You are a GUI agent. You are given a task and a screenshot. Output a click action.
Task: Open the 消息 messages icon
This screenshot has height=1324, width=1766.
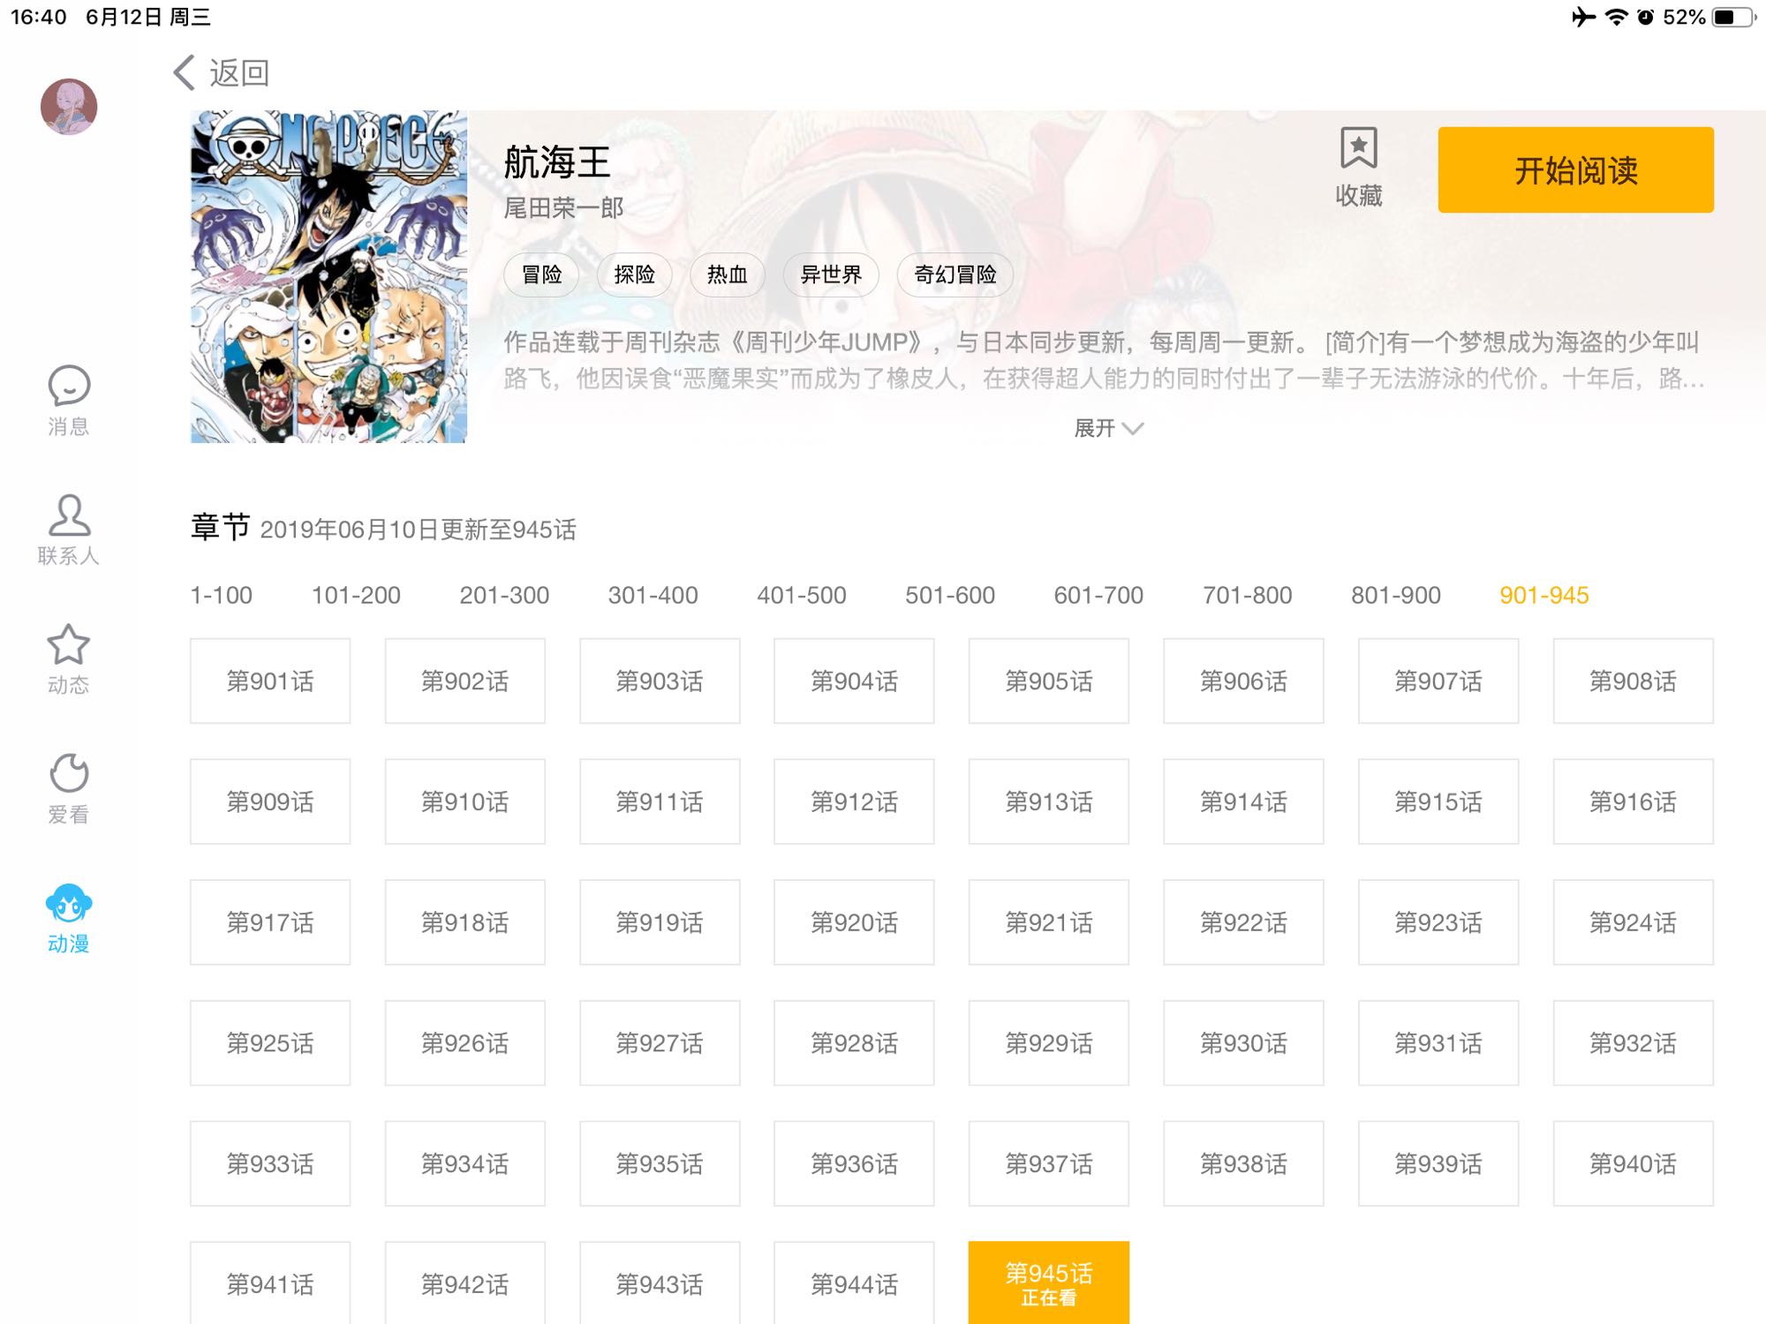pyautogui.click(x=69, y=386)
